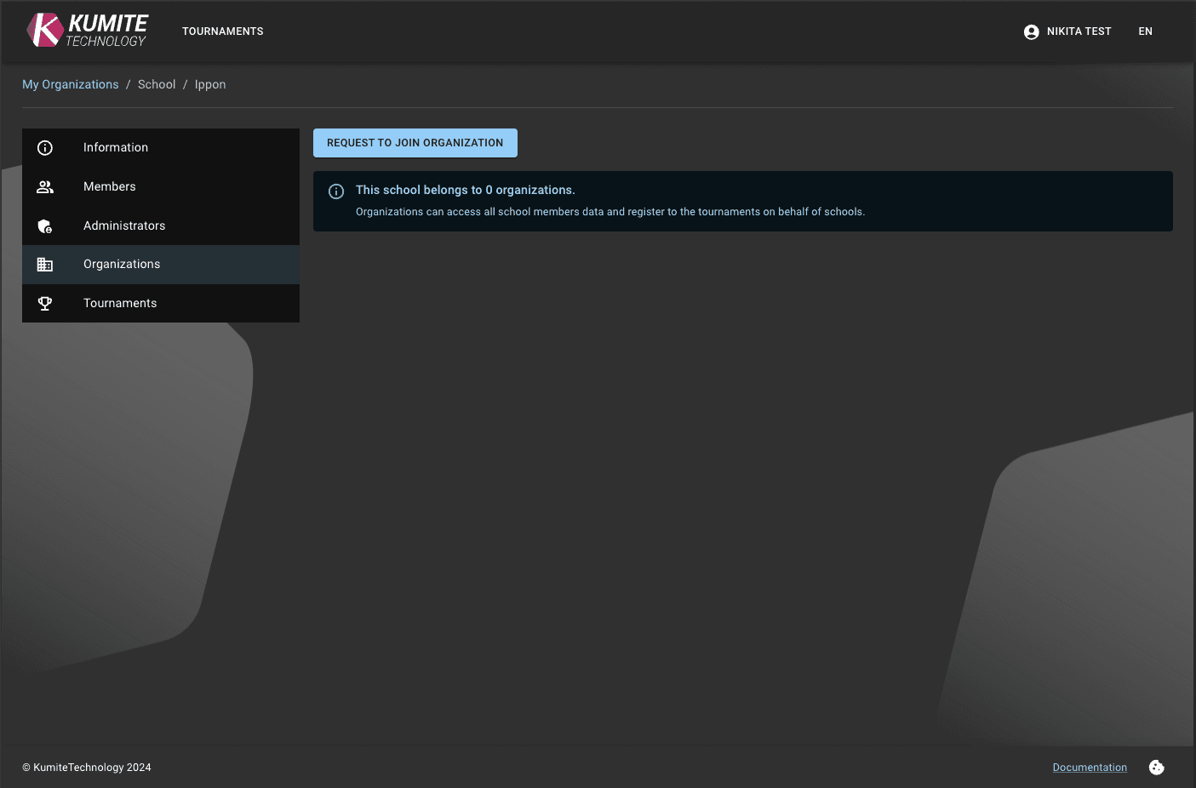Select the Members people icon
This screenshot has height=788, width=1196.
pos(45,186)
